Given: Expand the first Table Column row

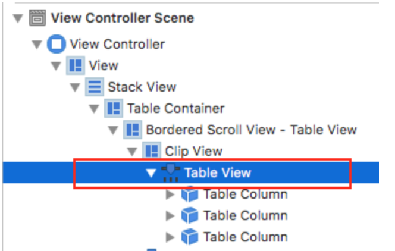Looking at the screenshot, I should coord(171,194).
